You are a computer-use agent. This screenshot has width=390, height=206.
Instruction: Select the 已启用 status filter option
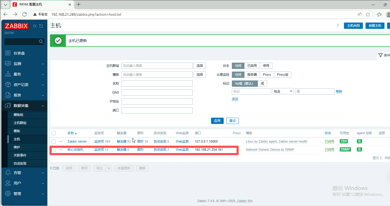[252, 66]
